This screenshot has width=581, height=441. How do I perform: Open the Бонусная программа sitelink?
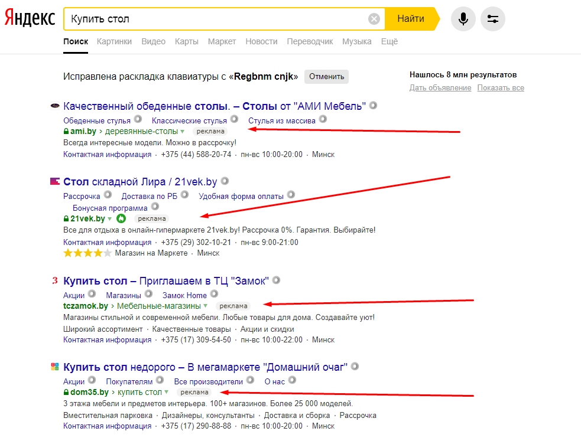(110, 208)
